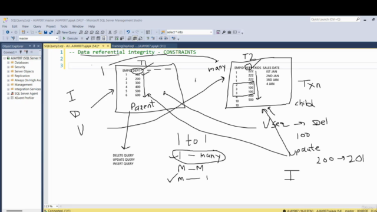This screenshot has width=377, height=212.
Task: Expand the Management node
Action: (x=8, y=85)
